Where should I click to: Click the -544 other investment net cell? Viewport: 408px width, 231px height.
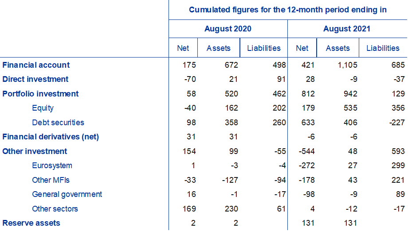click(306, 151)
